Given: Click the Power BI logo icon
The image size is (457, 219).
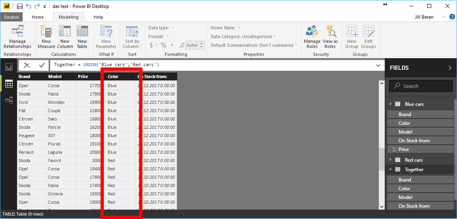Looking at the screenshot, I should (7, 6).
